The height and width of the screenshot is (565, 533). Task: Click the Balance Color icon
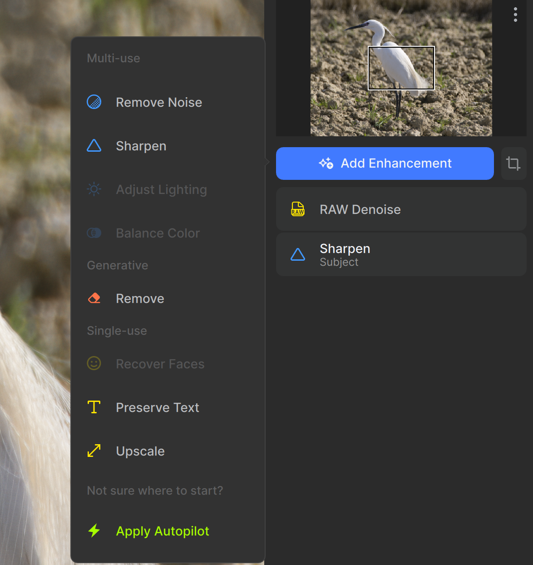tap(94, 233)
